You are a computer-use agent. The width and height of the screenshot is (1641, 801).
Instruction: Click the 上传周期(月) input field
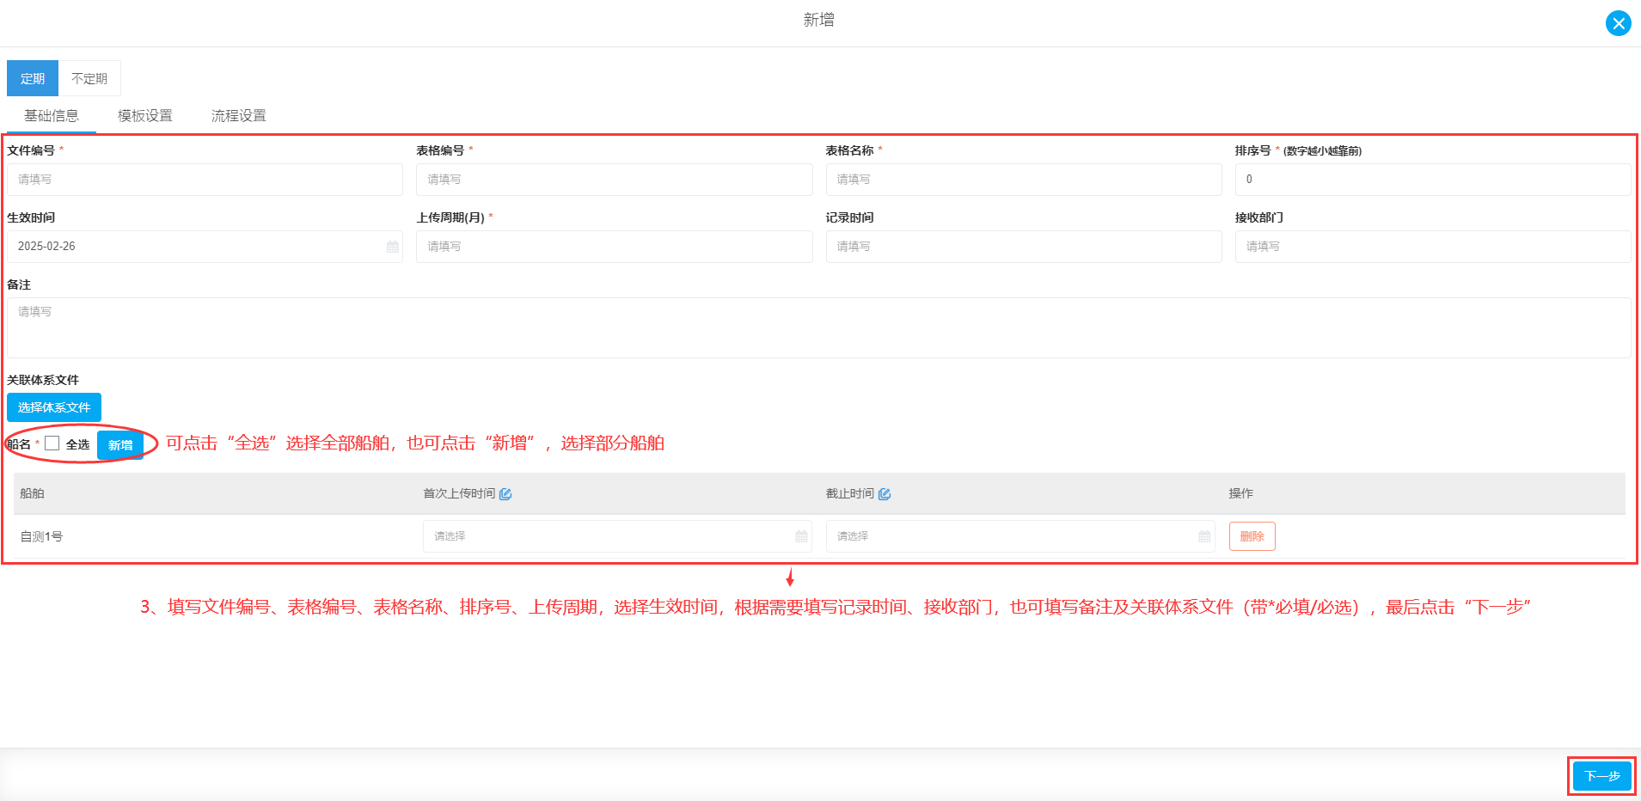(x=615, y=247)
